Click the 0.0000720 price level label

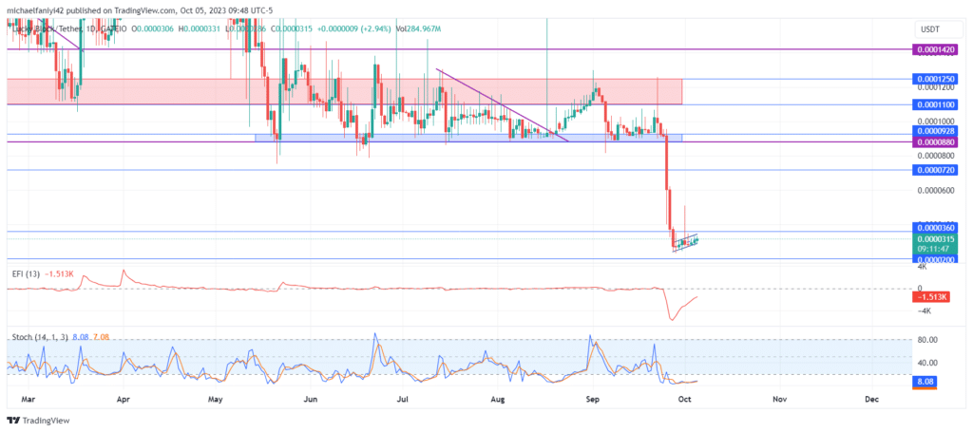936,170
